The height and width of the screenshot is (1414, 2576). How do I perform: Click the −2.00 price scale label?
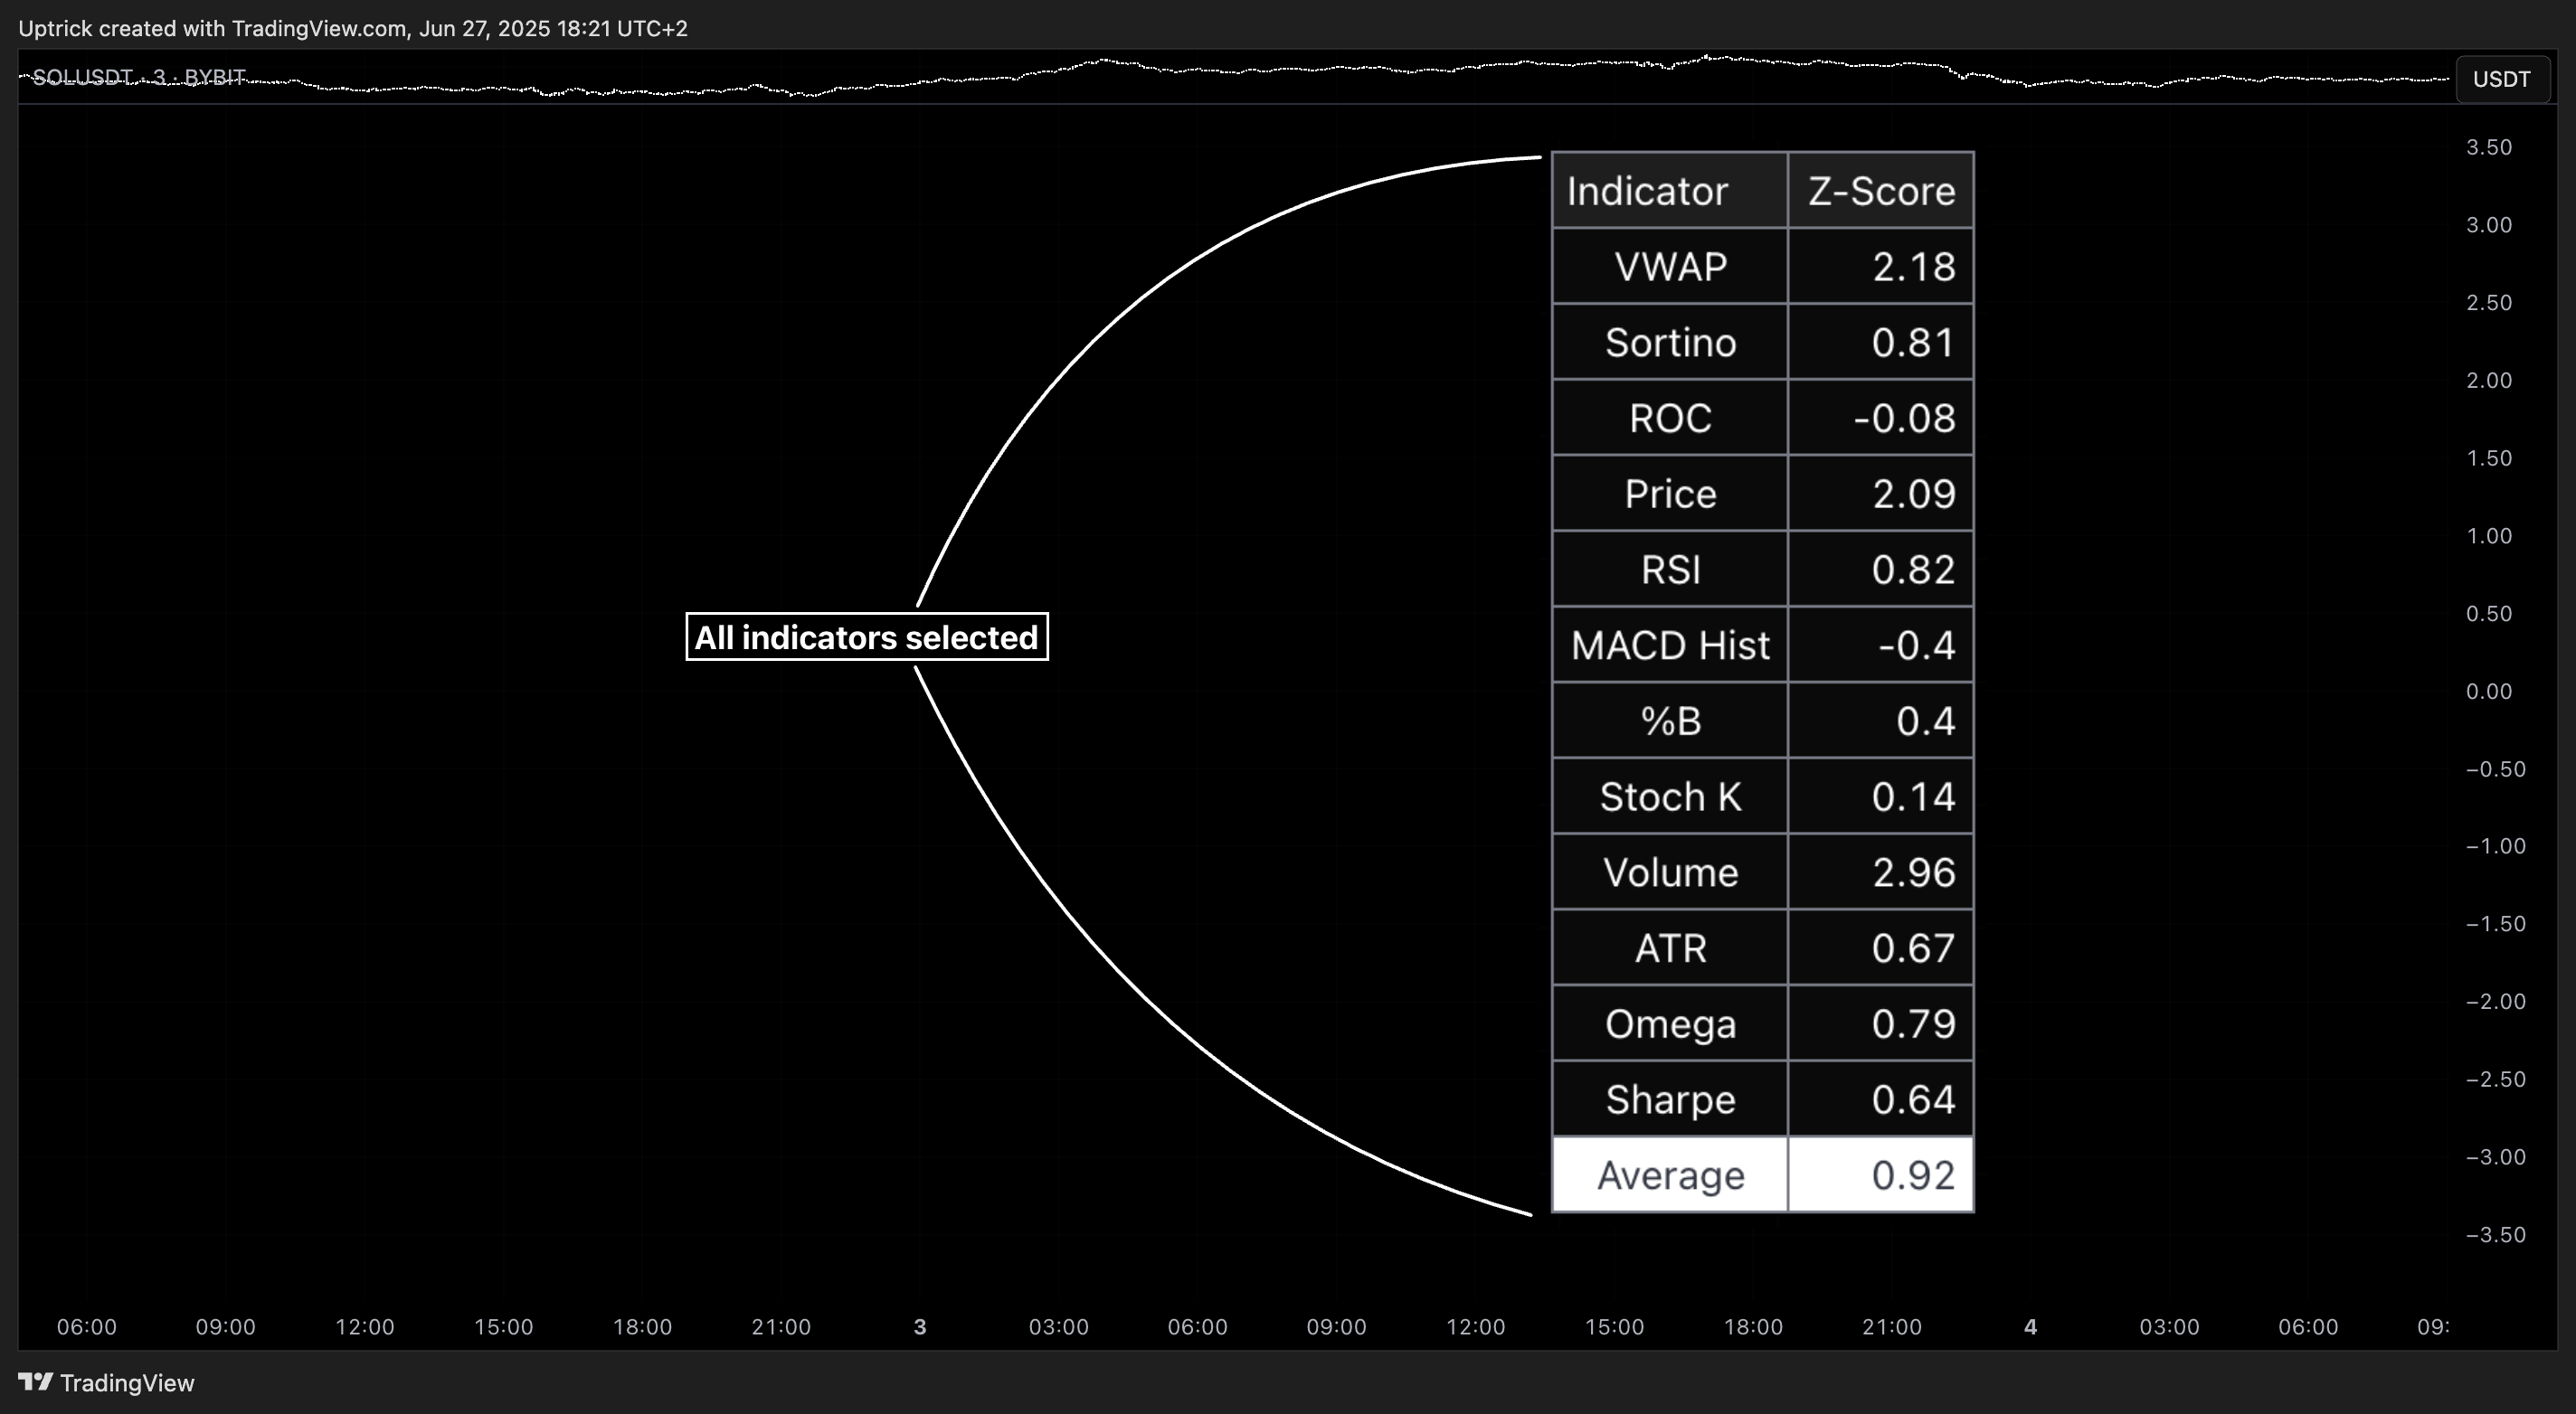[2495, 1002]
